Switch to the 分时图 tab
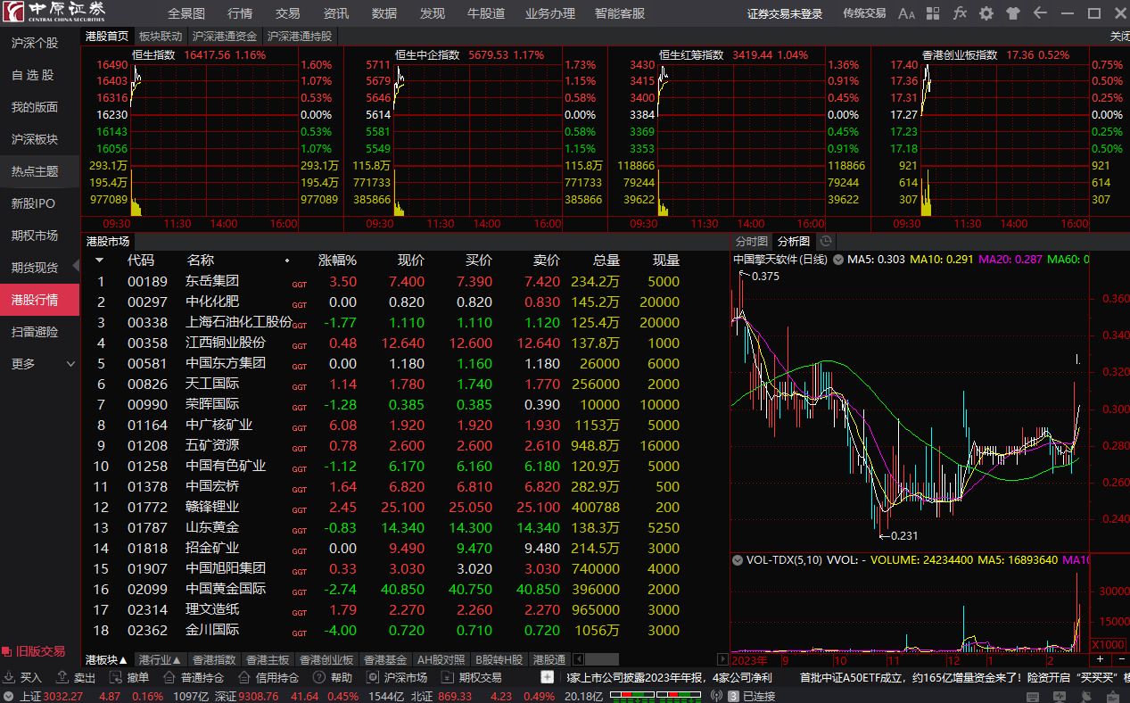This screenshot has width=1130, height=703. point(751,241)
